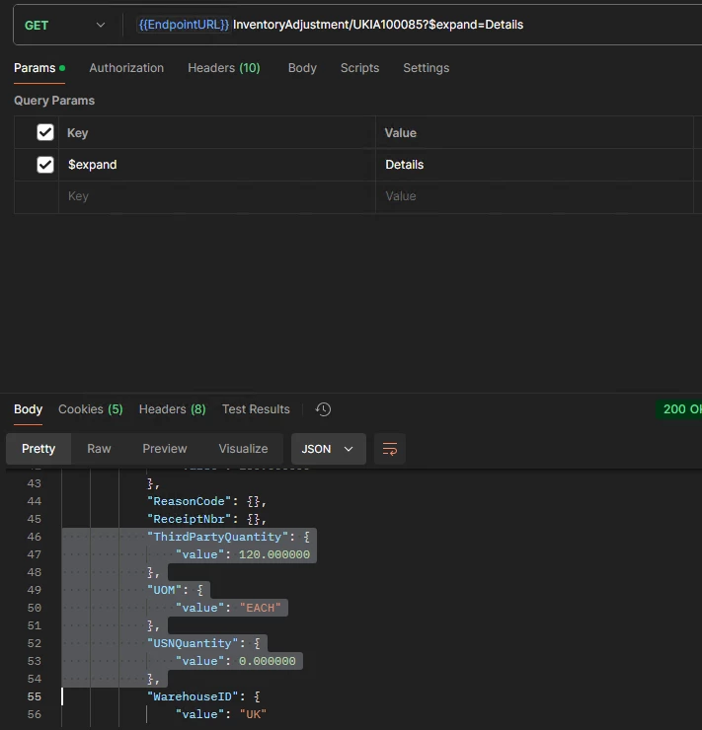Click the "UOM" key
702x730 pixels.
pyautogui.click(x=164, y=590)
